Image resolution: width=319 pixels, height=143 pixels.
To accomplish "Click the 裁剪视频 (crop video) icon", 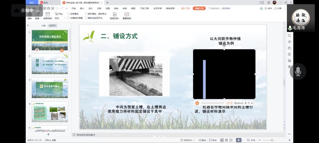I will pos(47,14).
